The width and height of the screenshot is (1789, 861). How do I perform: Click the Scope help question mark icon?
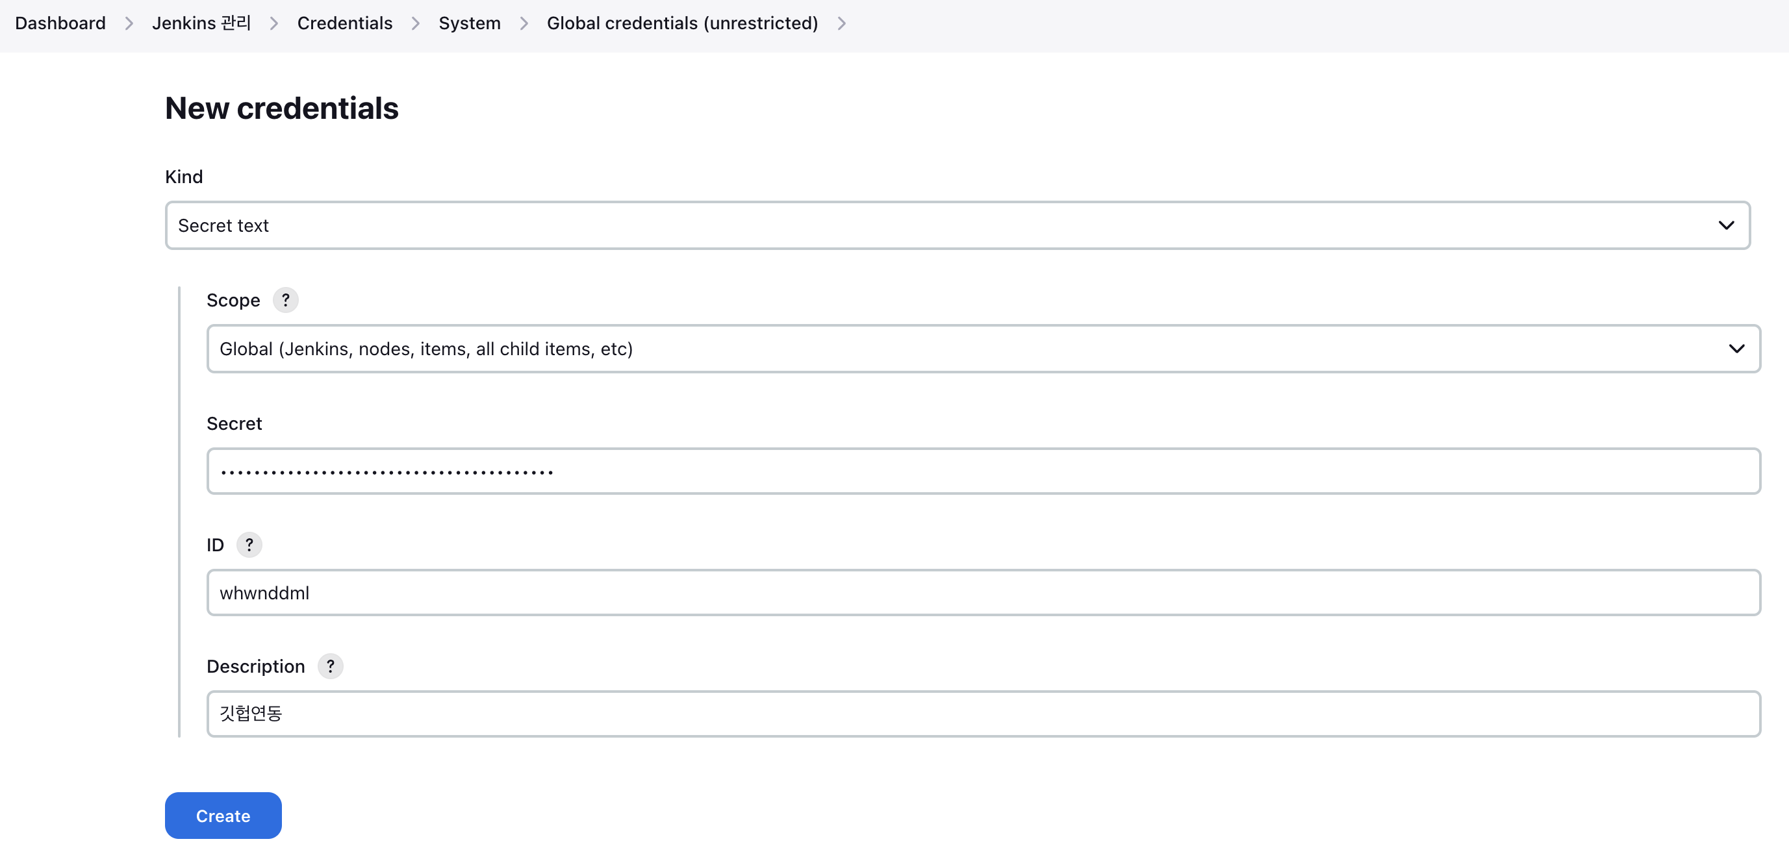tap(285, 300)
